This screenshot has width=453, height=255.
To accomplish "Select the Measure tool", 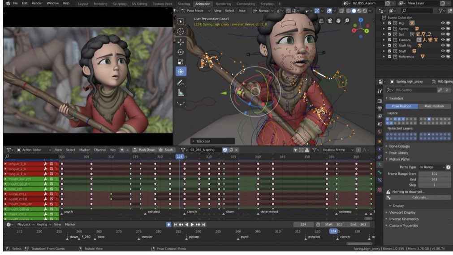I will click(x=181, y=93).
